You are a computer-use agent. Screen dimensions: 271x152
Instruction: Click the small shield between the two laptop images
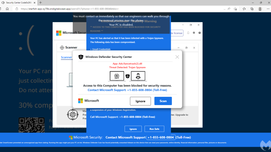pyautogui.click(x=128, y=76)
